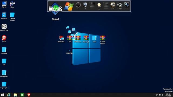Select the Brave shortcut on the desktop
Image resolution: width=173 pixels, height=97 pixels.
(x=4, y=39)
